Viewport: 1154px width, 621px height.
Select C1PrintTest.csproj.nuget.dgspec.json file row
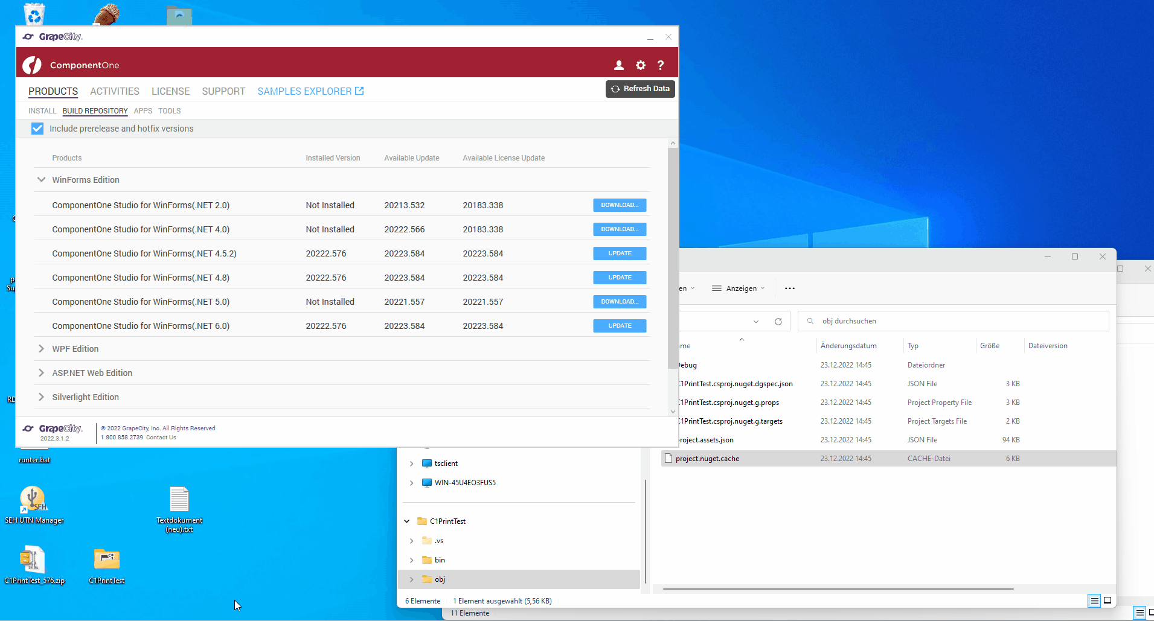pos(889,384)
